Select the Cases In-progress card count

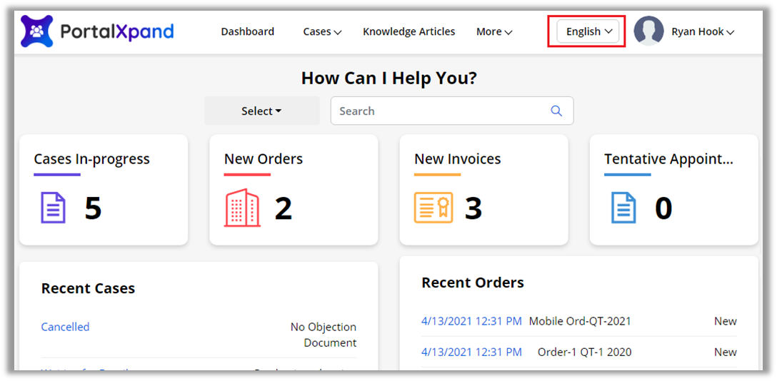coord(93,208)
